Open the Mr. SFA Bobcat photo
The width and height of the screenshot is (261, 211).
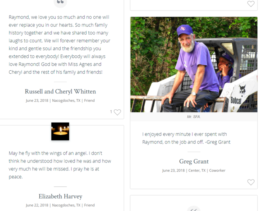194,64
